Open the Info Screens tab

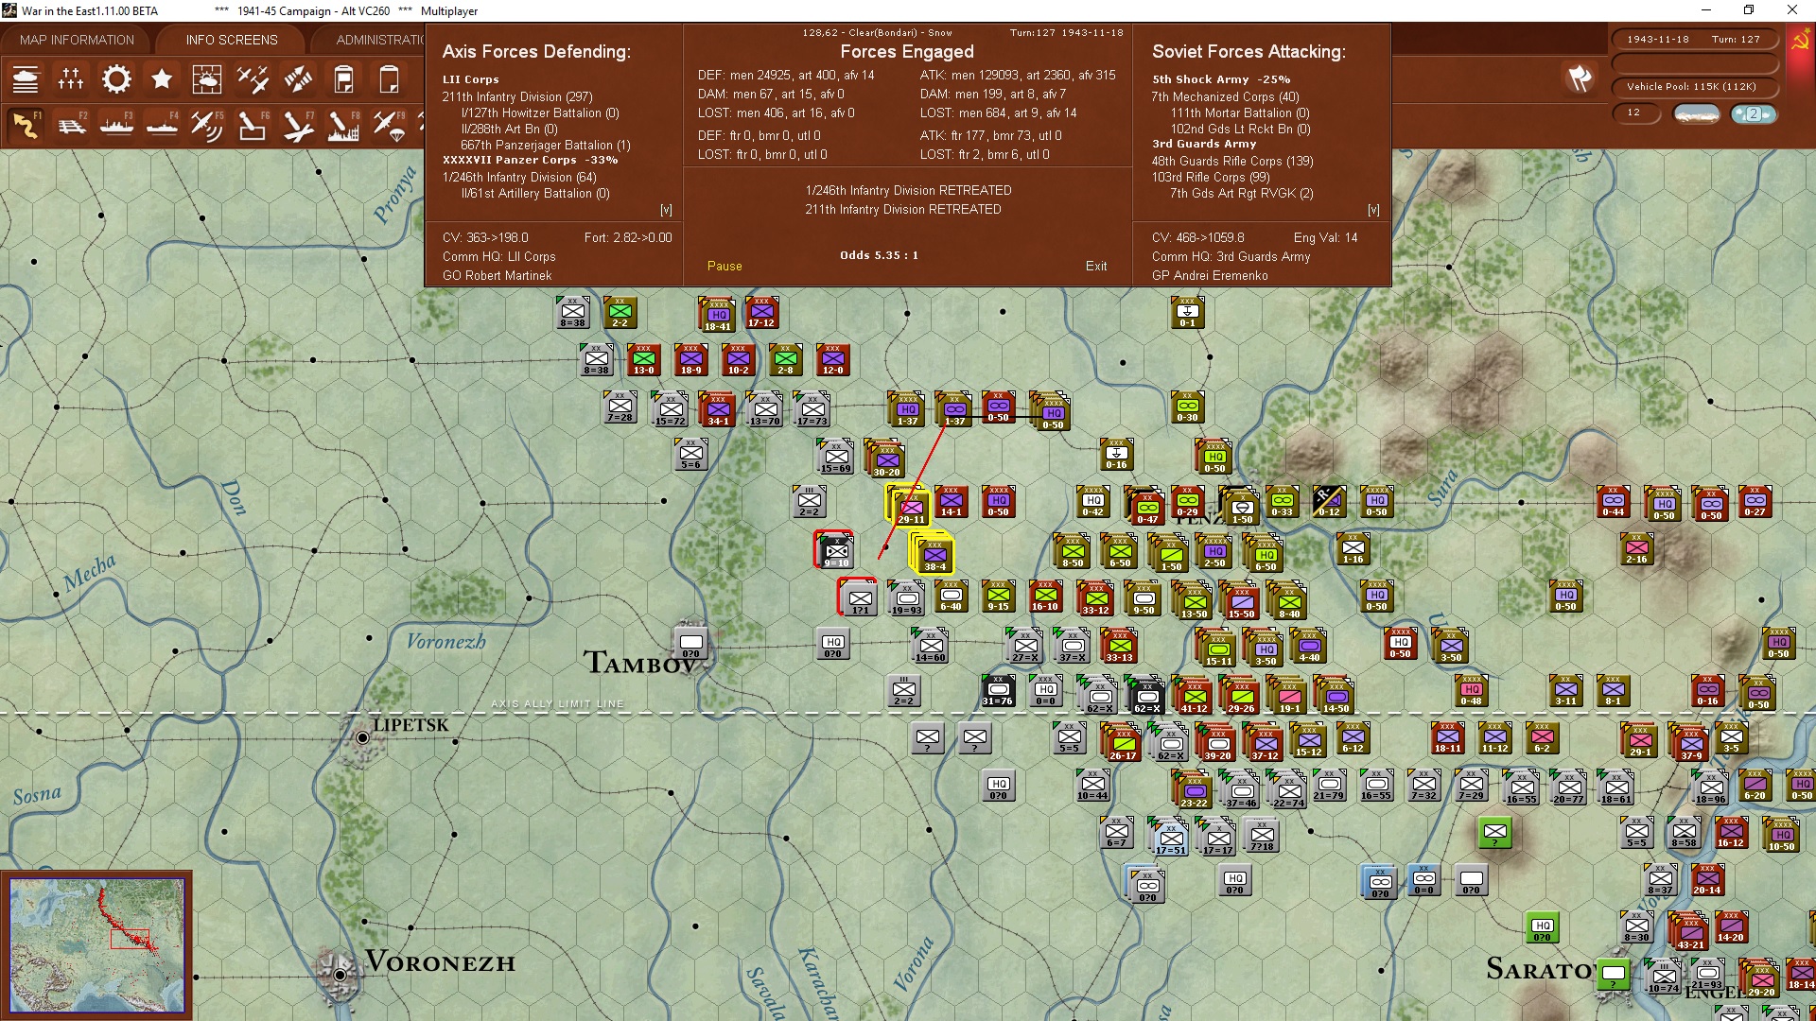point(232,40)
